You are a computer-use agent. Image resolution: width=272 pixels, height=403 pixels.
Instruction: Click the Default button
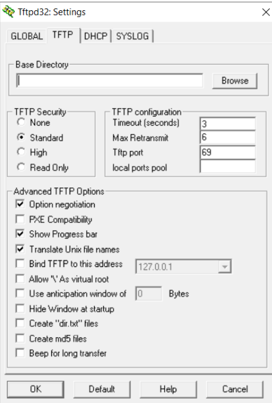click(x=102, y=389)
